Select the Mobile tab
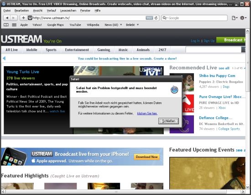 [x=31, y=50]
